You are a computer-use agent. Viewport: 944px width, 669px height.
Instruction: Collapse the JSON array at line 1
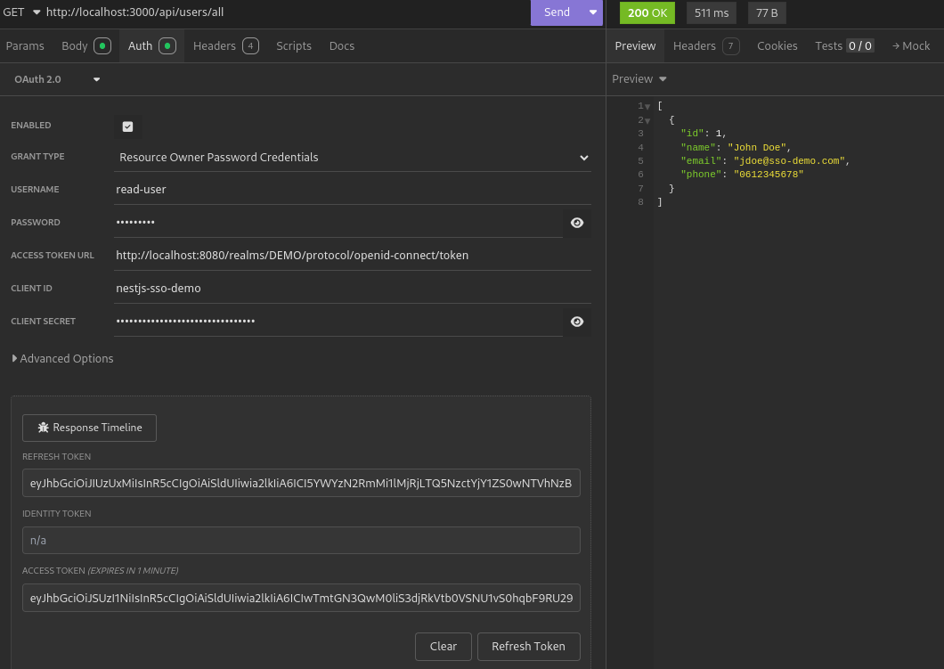pos(647,107)
